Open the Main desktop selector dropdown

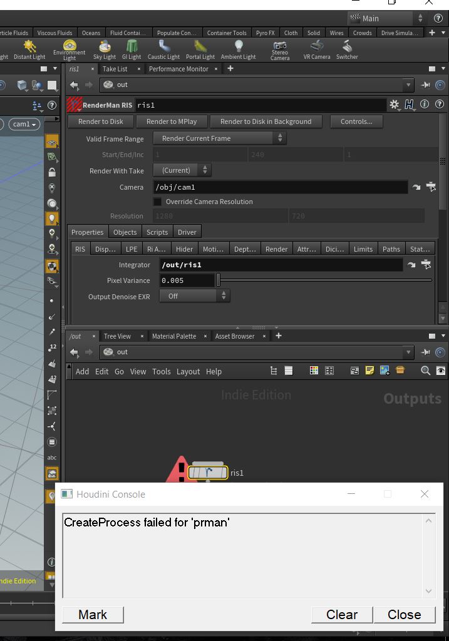386,18
